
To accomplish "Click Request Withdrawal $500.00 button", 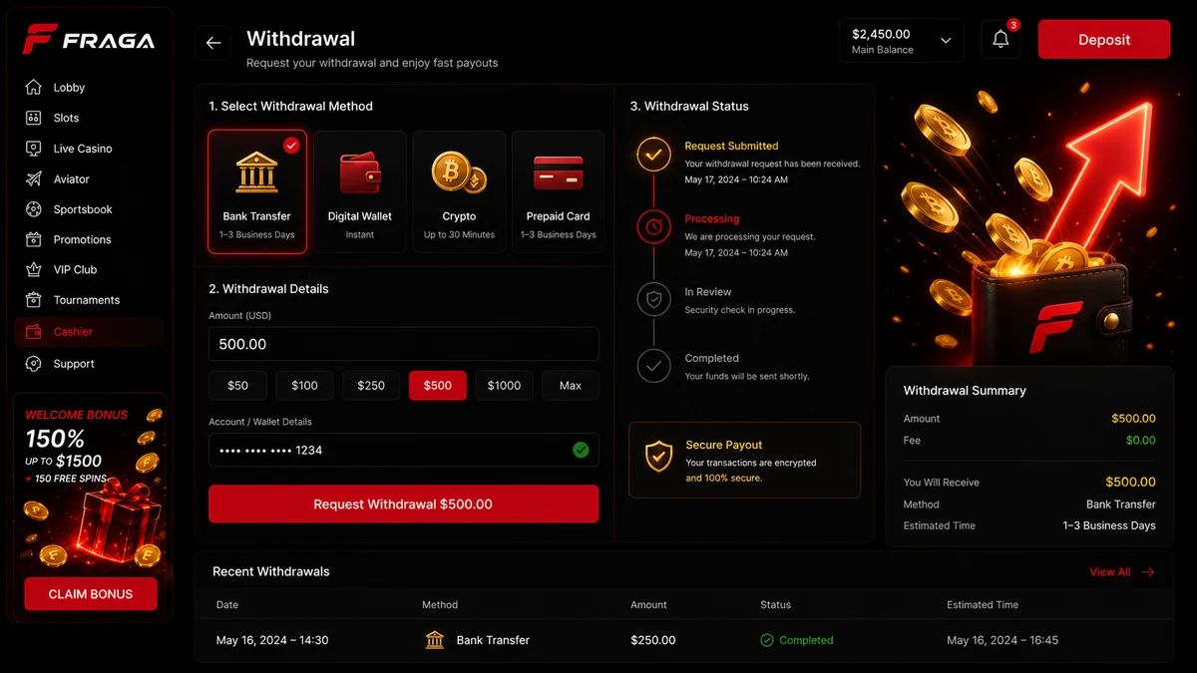I will coord(403,505).
